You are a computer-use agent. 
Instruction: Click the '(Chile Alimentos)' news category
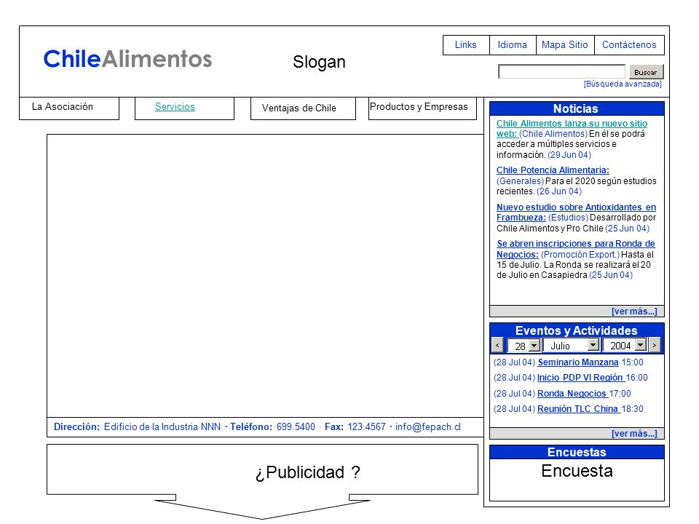click(x=553, y=134)
